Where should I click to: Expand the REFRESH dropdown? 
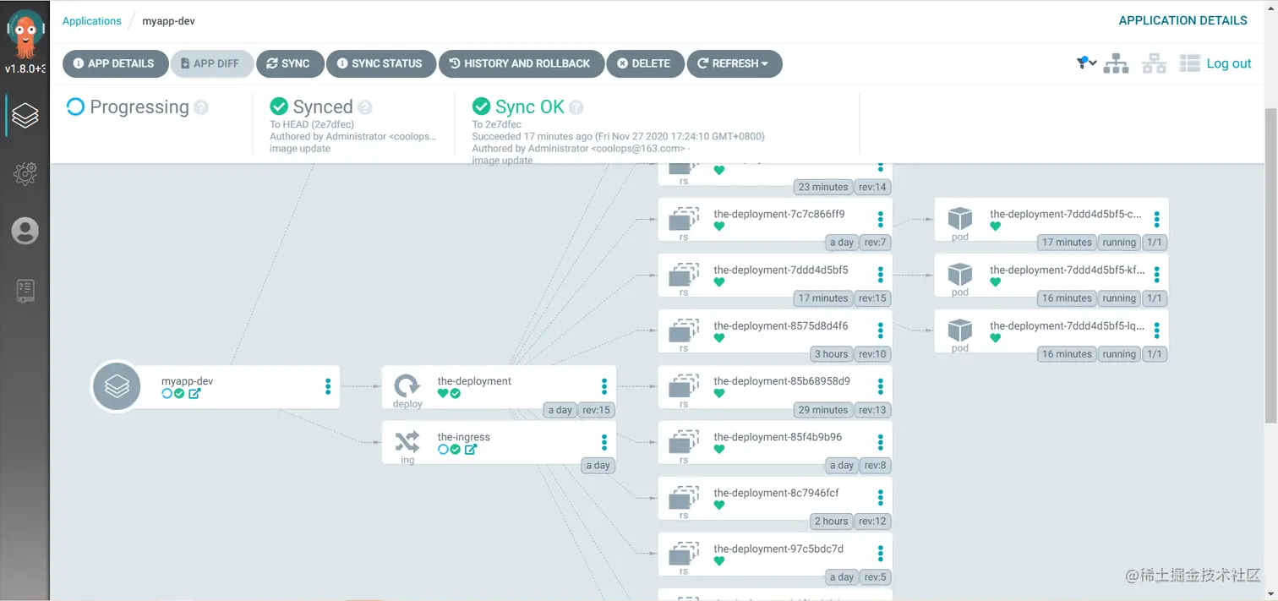734,63
